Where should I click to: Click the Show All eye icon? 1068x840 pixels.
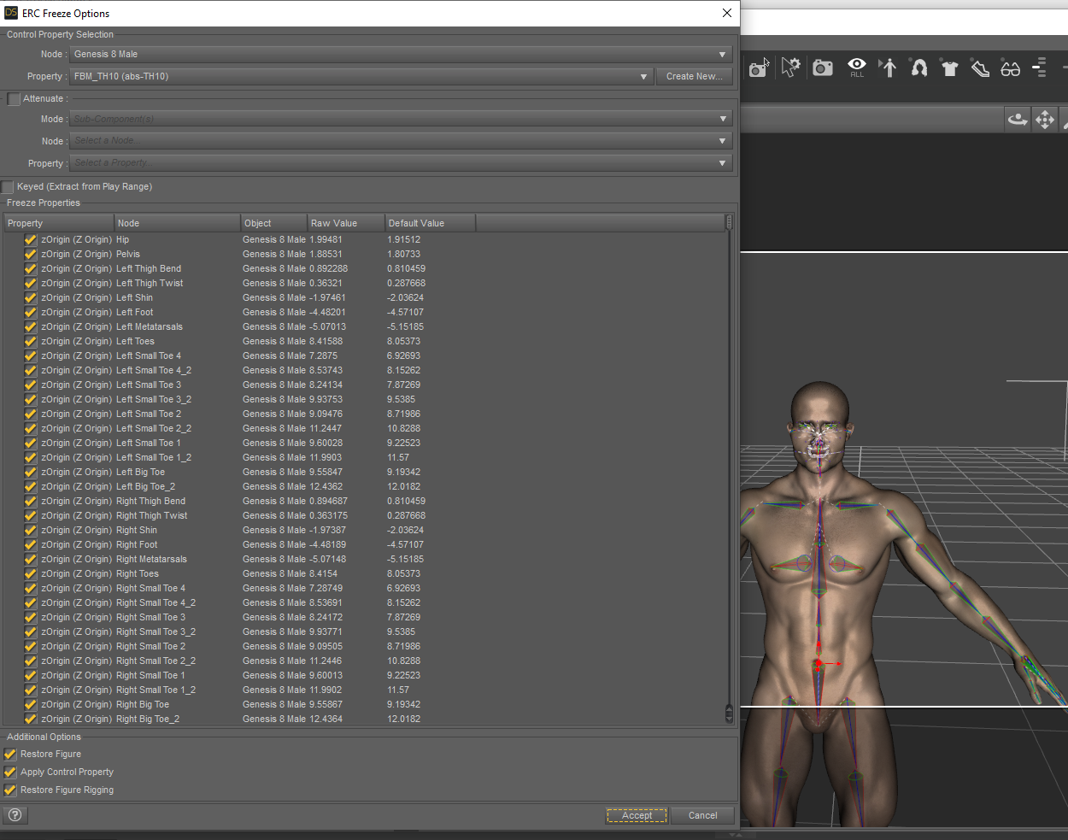pos(856,67)
